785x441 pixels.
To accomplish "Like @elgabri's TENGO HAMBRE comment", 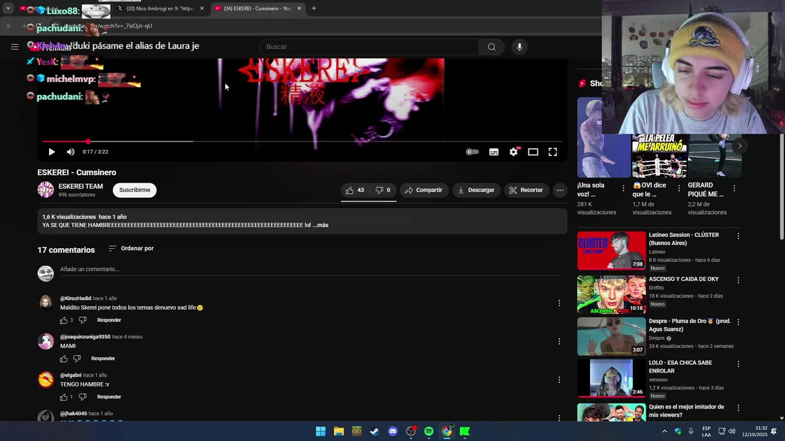I will tap(64, 397).
